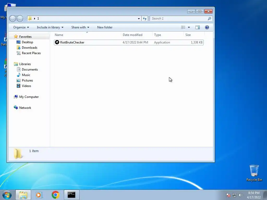The height and width of the screenshot is (200, 267).
Task: Click the volume speaker tray icon
Action: pyautogui.click(x=241, y=195)
